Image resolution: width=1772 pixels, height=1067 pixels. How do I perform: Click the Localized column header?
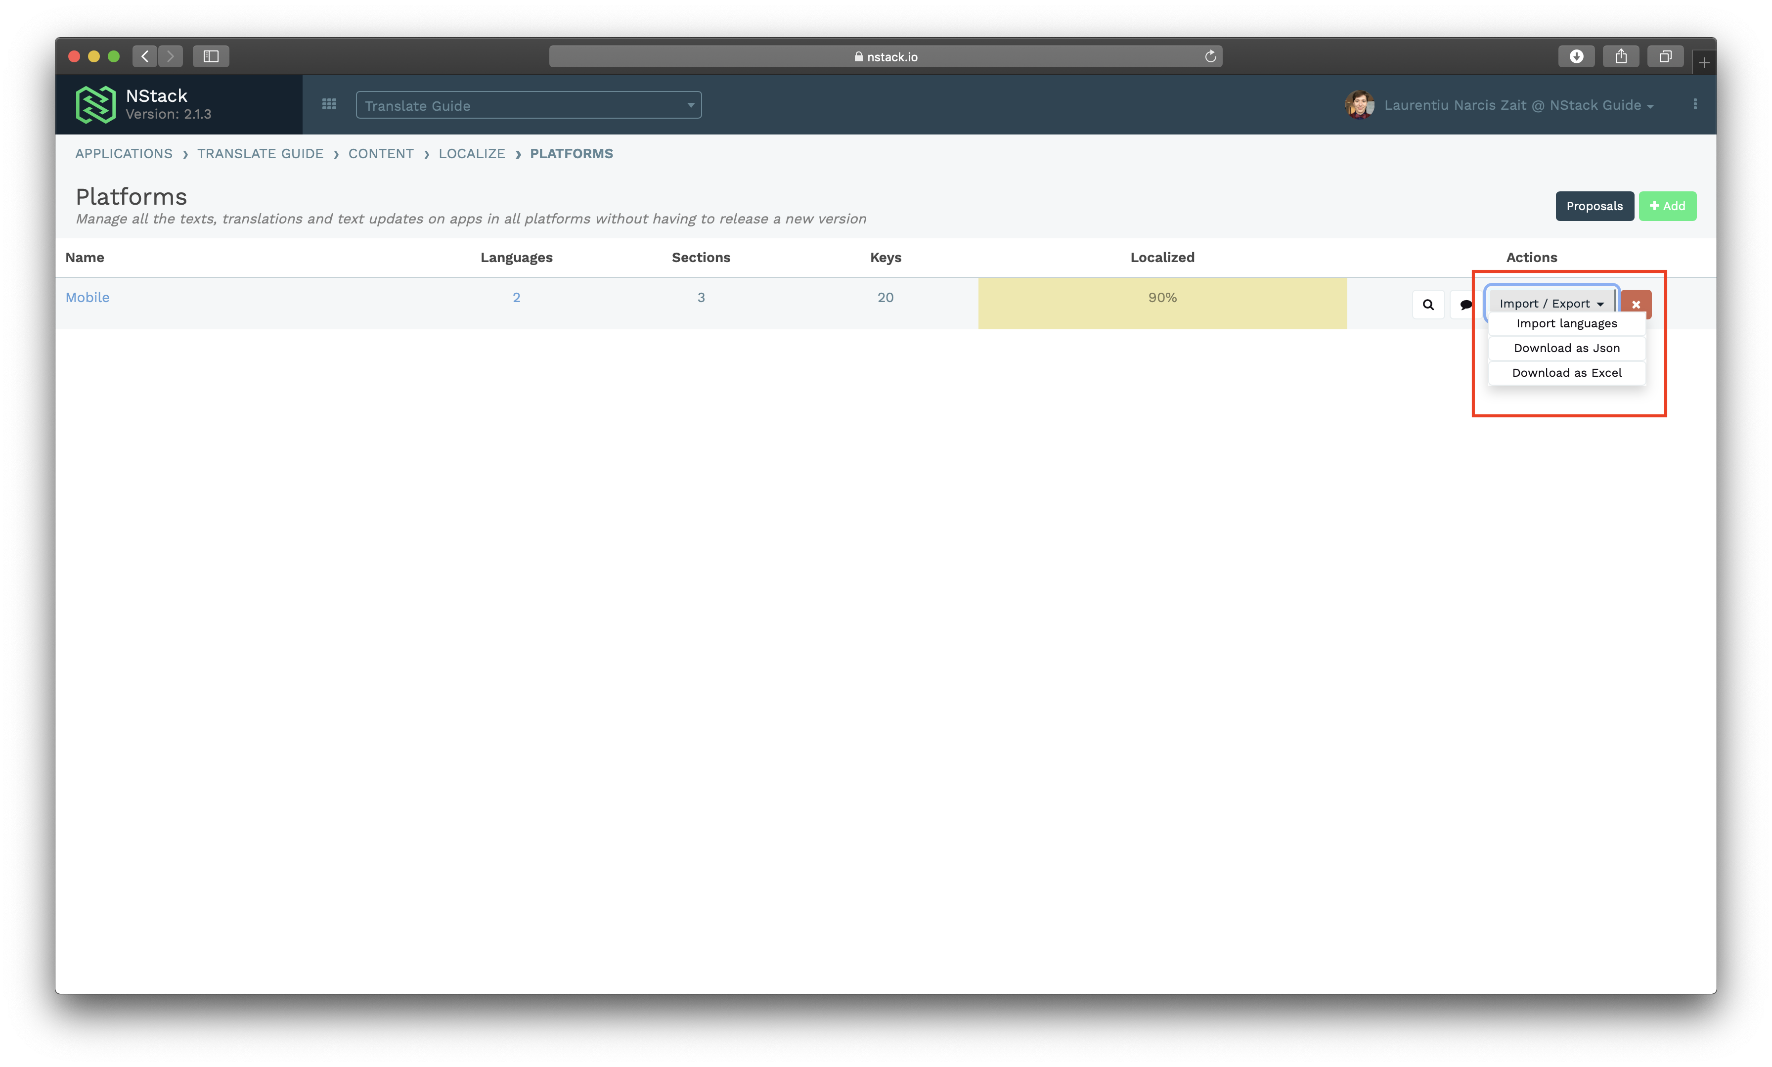(1162, 257)
